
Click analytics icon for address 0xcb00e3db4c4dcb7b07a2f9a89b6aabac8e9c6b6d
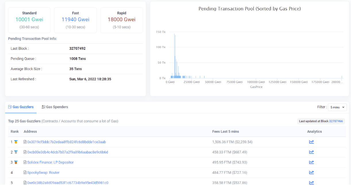(311, 152)
